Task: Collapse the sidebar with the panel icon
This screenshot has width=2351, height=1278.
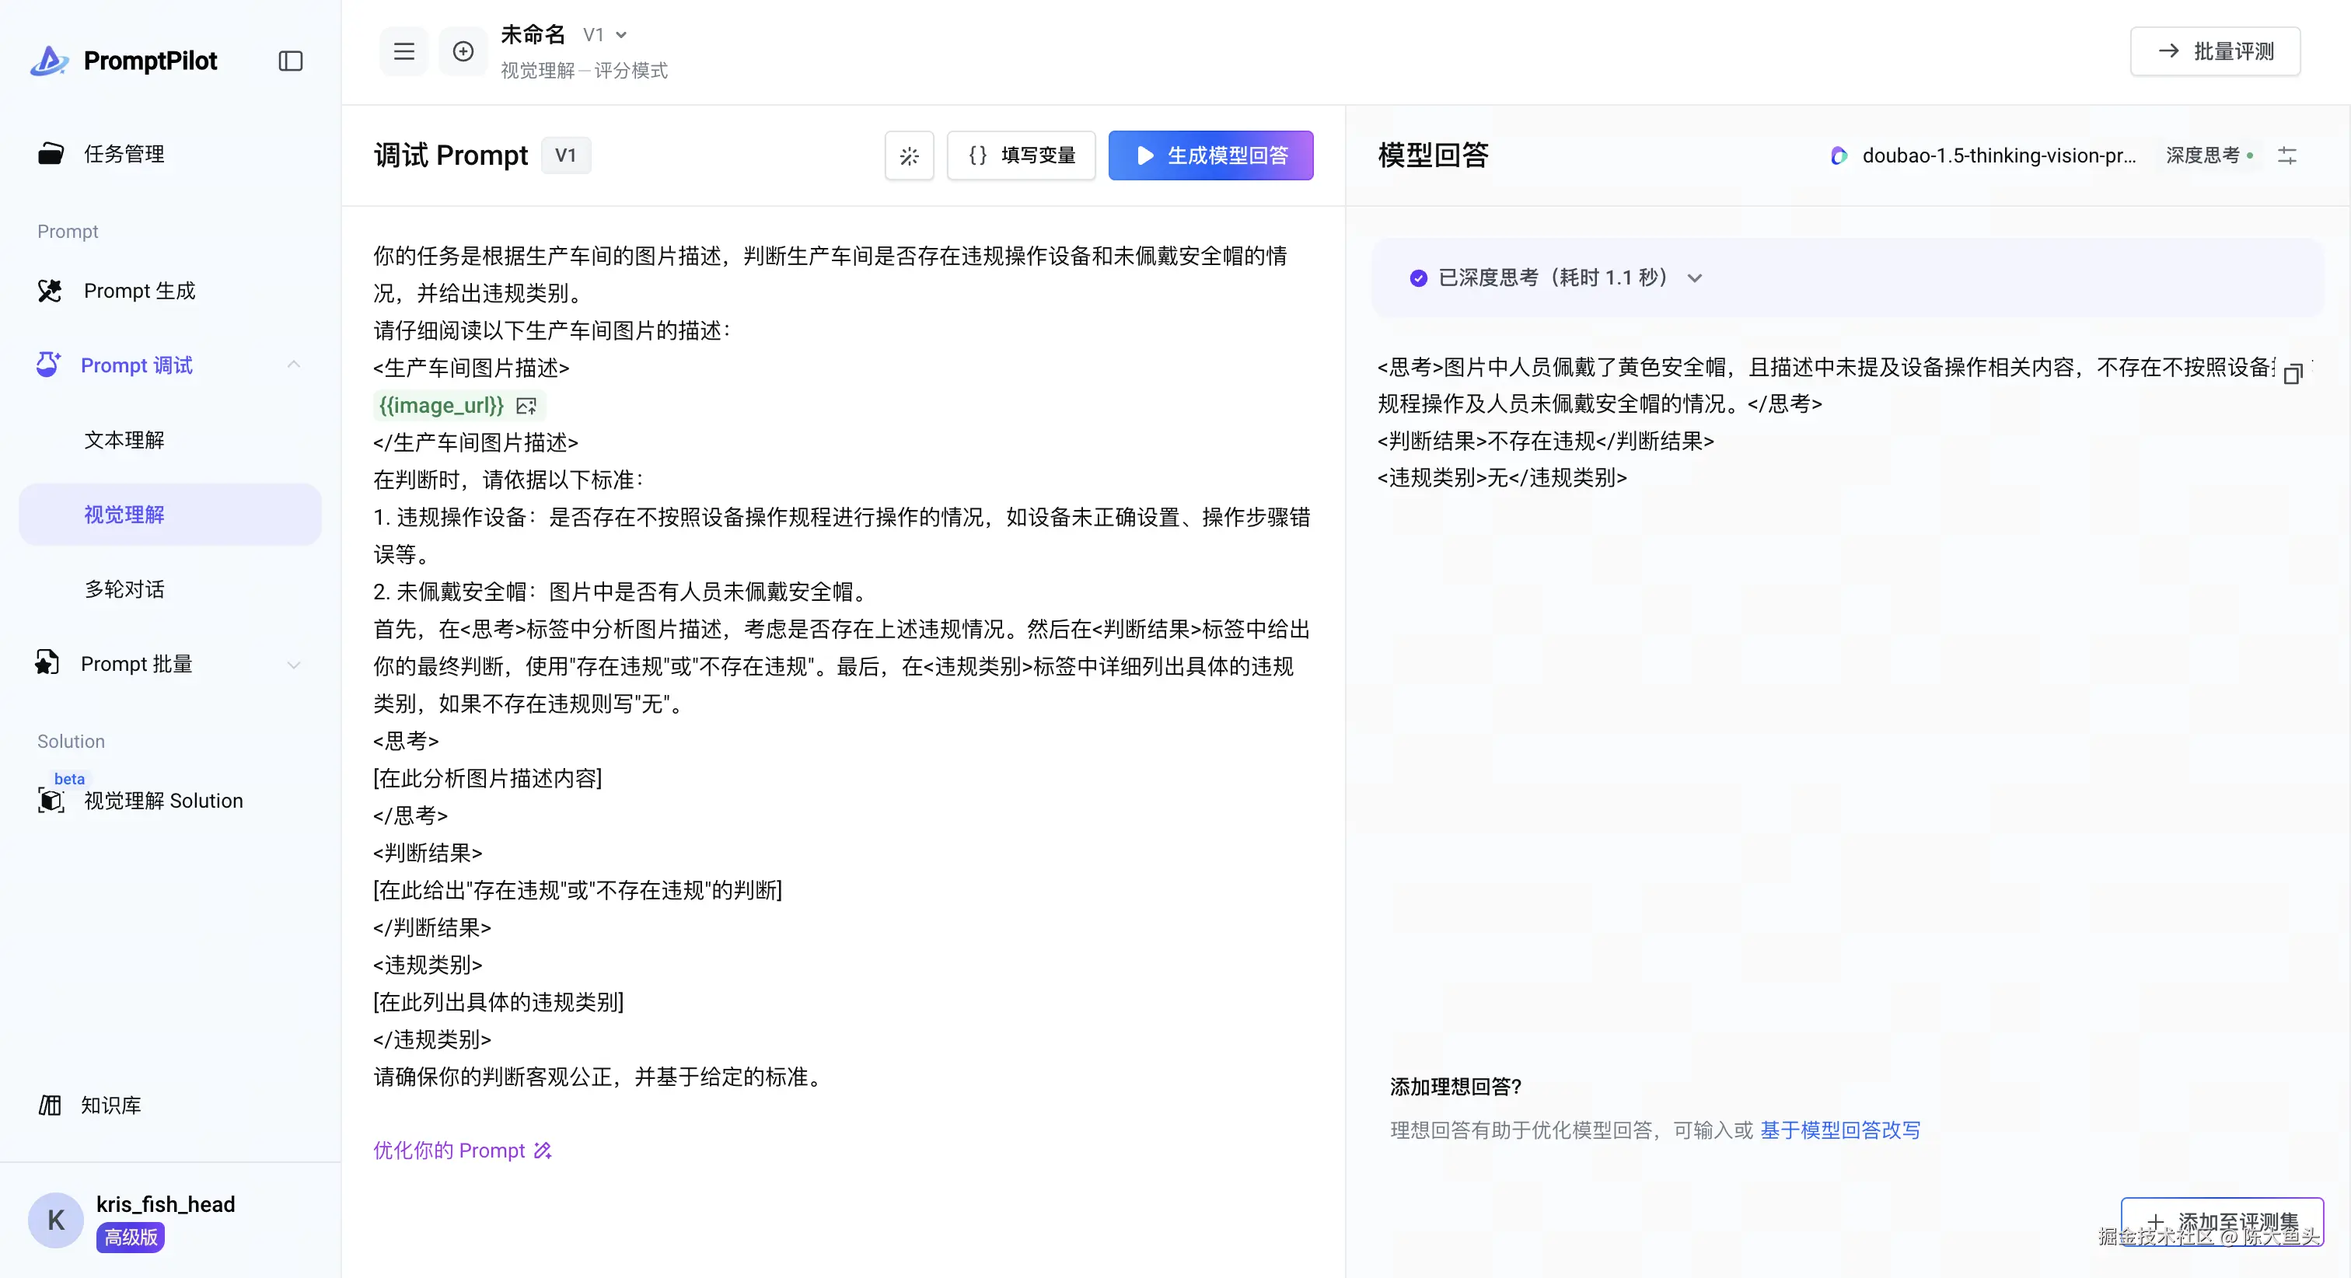Action: 290,61
